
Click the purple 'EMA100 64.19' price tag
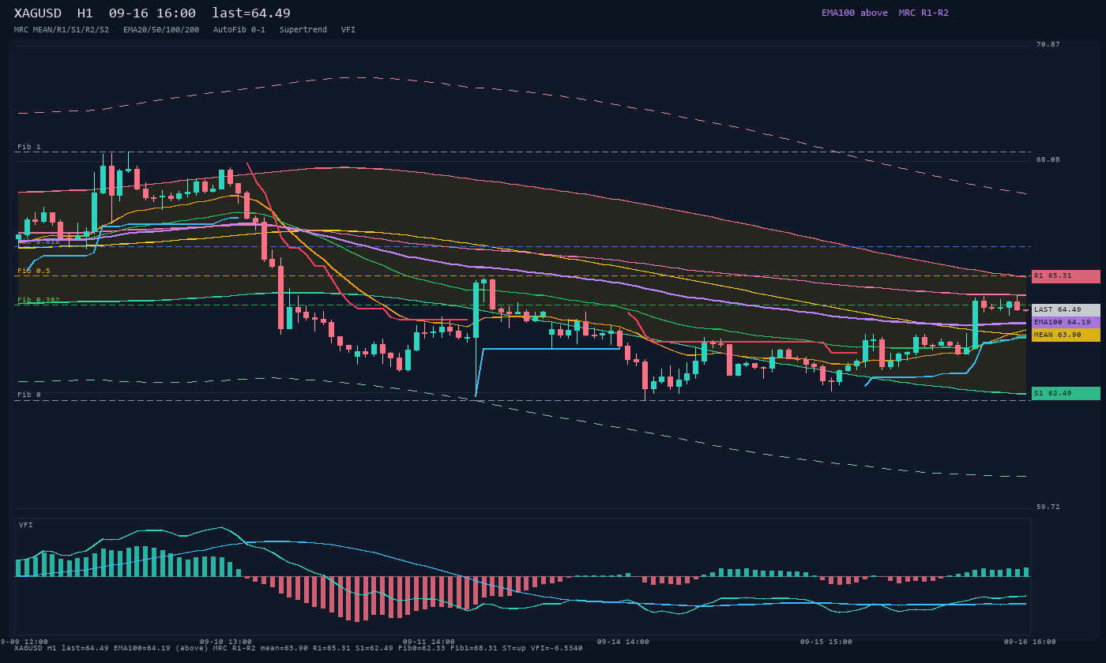1066,322
